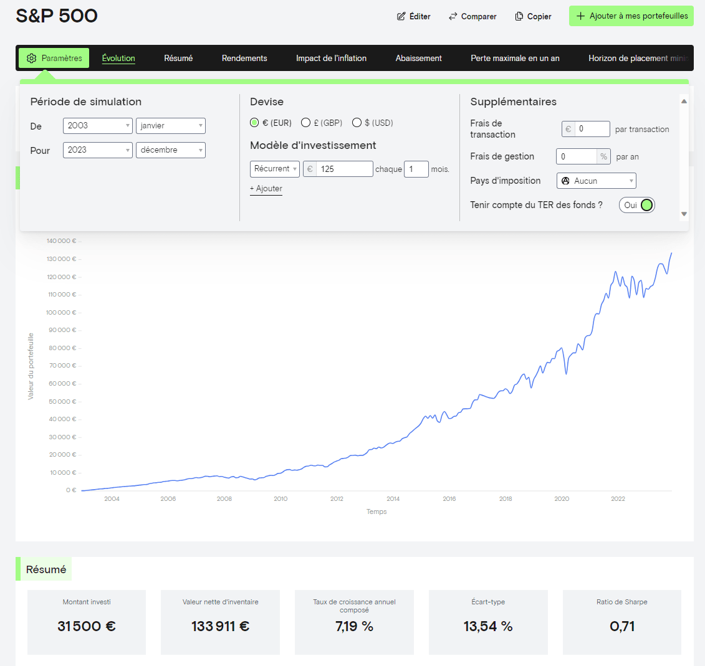The width and height of the screenshot is (705, 666).
Task: Click the Copier documents icon
Action: click(519, 16)
